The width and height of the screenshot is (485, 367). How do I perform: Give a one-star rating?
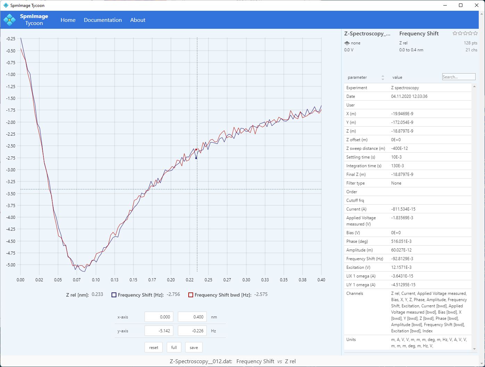(455, 33)
